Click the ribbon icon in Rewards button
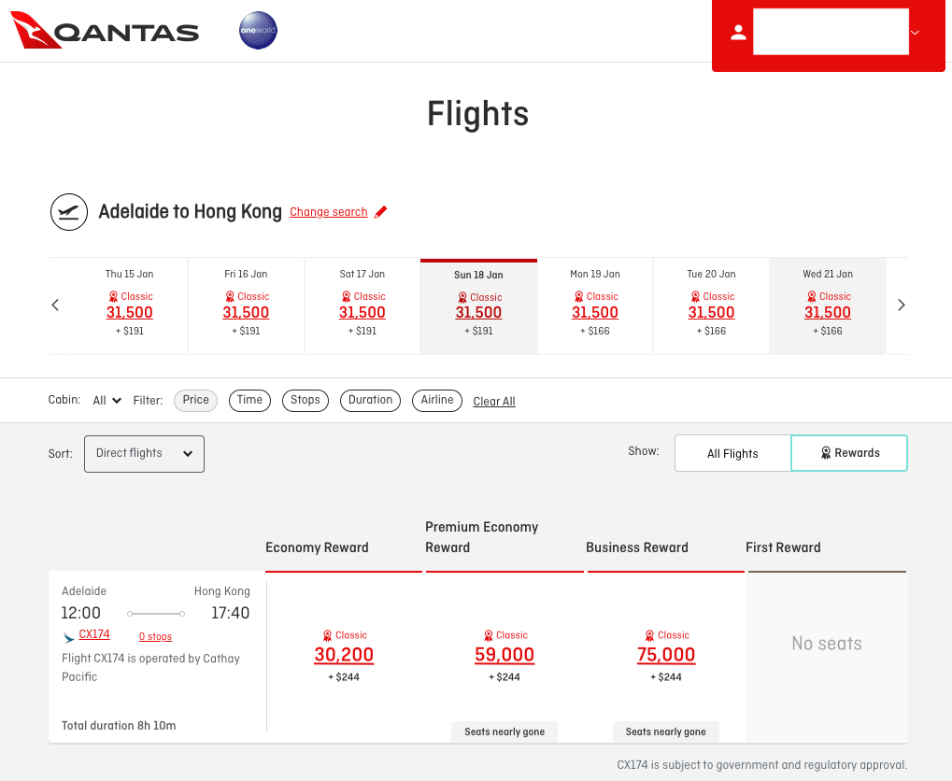Viewport: 952px width, 781px height. tap(826, 453)
